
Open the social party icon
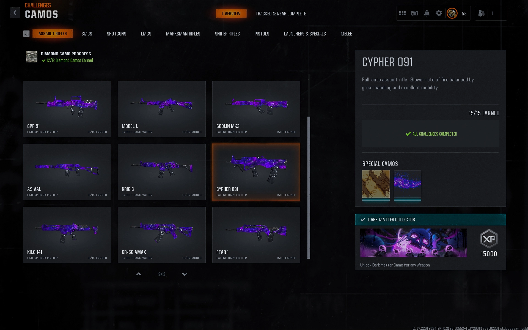tap(482, 13)
